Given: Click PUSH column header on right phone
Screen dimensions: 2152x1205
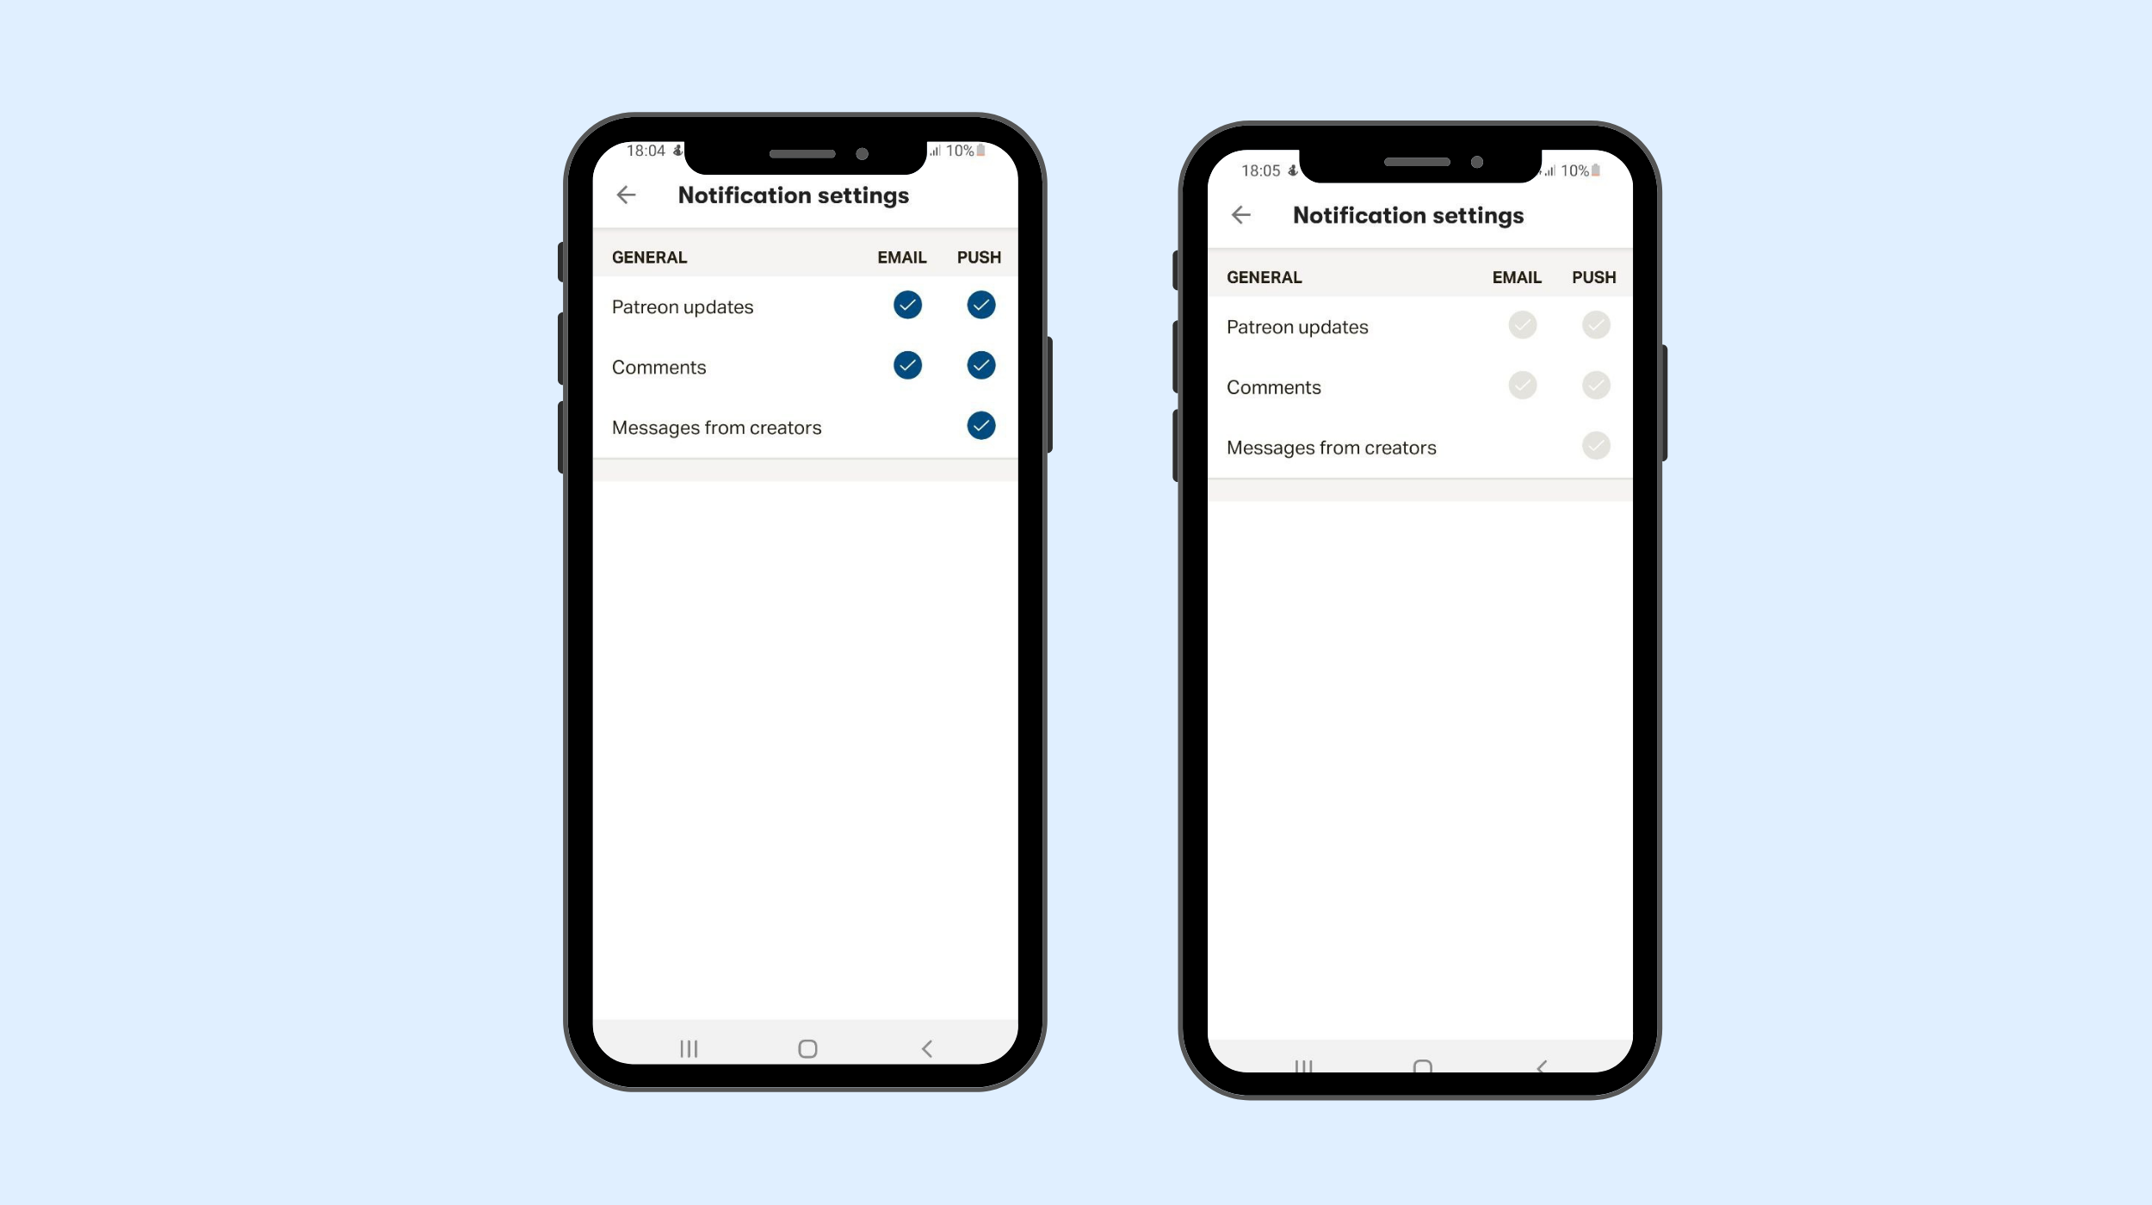Looking at the screenshot, I should [x=1595, y=276].
